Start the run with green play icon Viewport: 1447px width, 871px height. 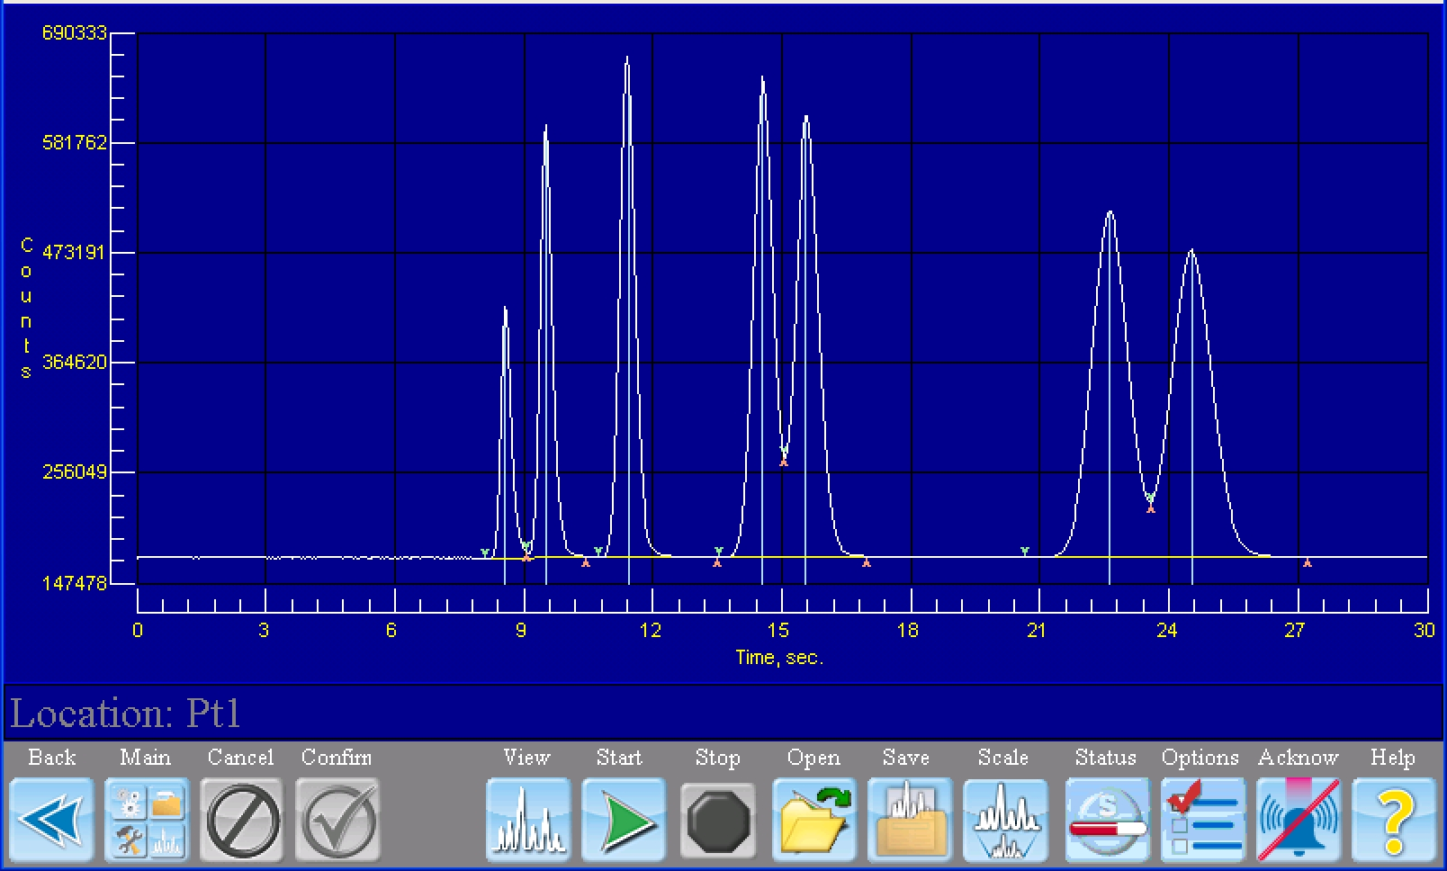tap(625, 820)
